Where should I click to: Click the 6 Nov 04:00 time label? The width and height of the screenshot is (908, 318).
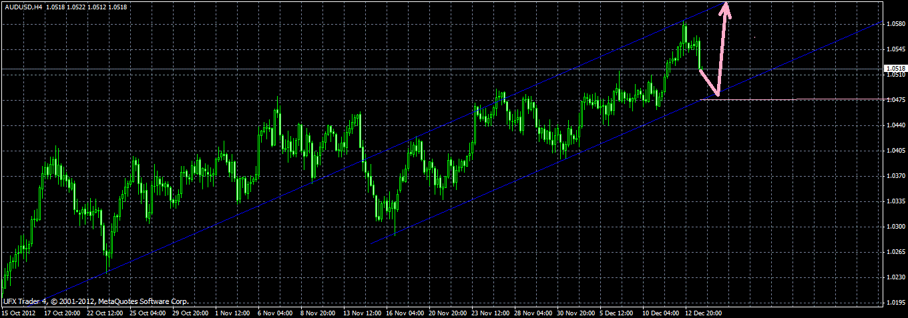point(276,312)
